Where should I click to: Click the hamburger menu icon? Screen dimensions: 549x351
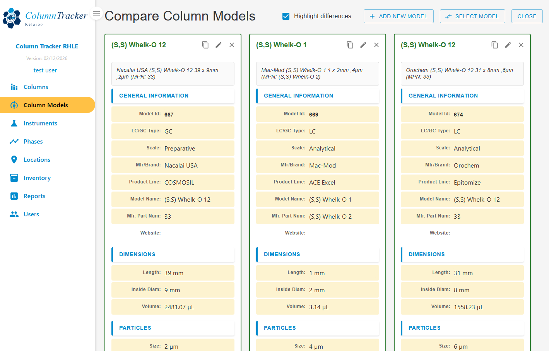[x=96, y=14]
